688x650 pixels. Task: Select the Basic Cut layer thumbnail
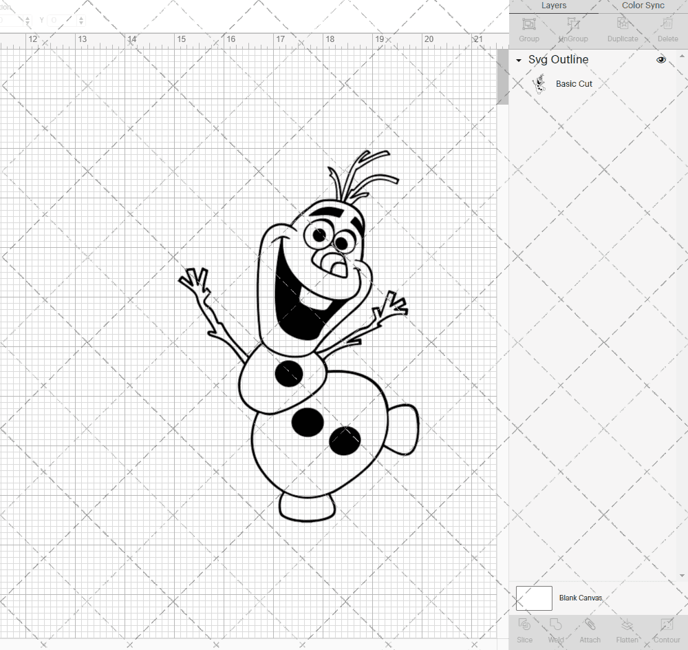(539, 84)
